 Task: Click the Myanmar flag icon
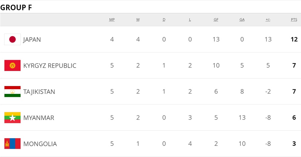point(12,118)
